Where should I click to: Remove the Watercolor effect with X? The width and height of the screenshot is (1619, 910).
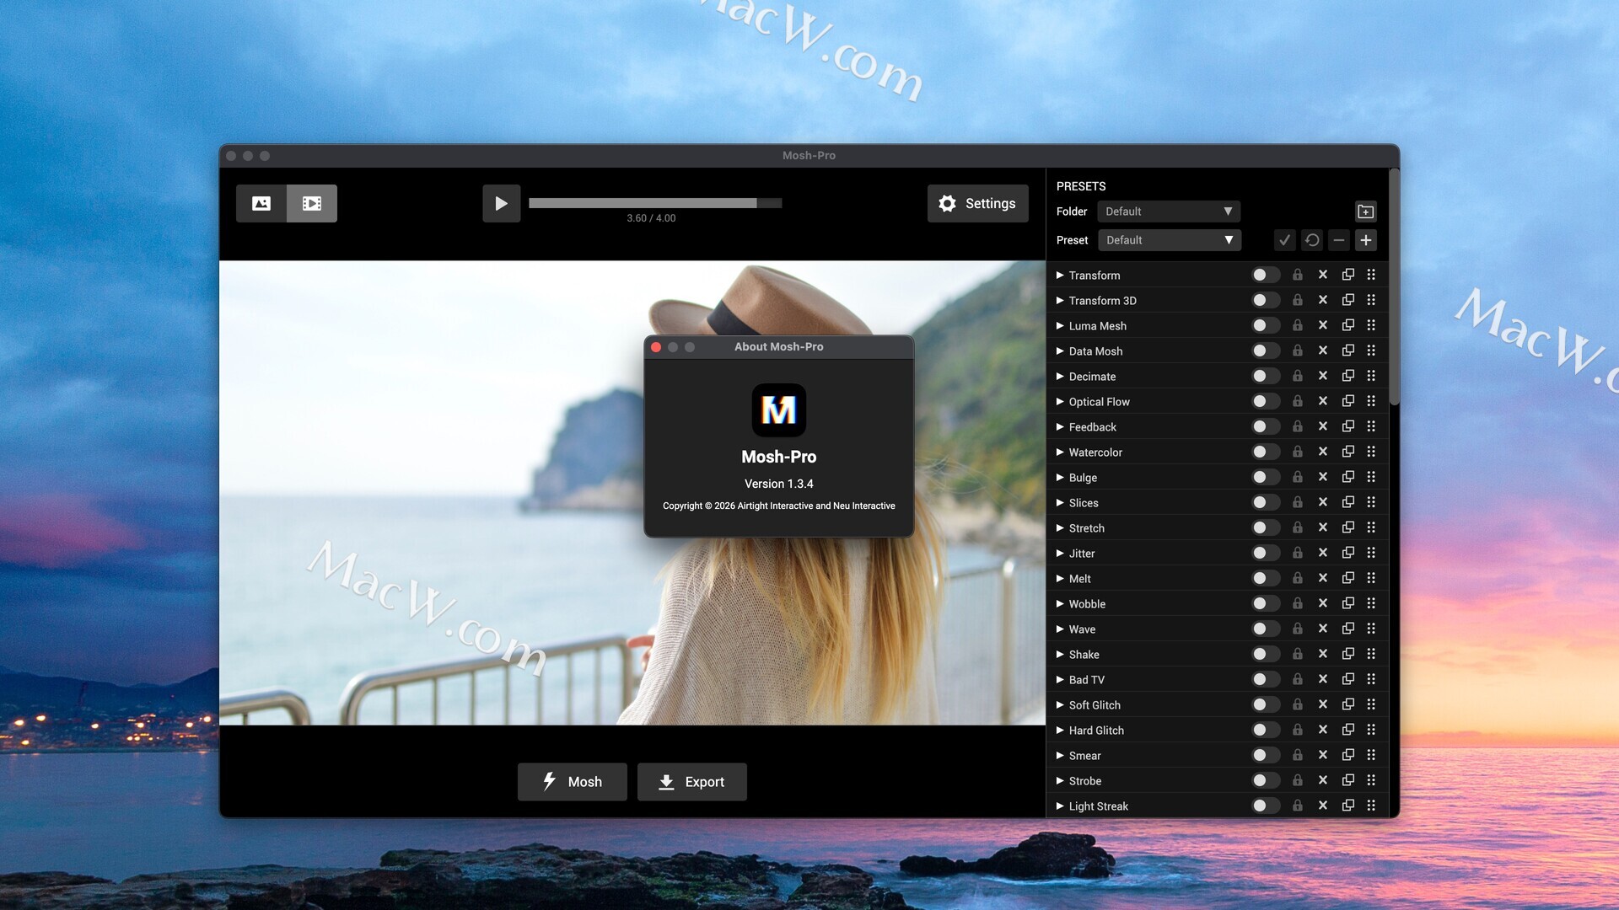1323,452
